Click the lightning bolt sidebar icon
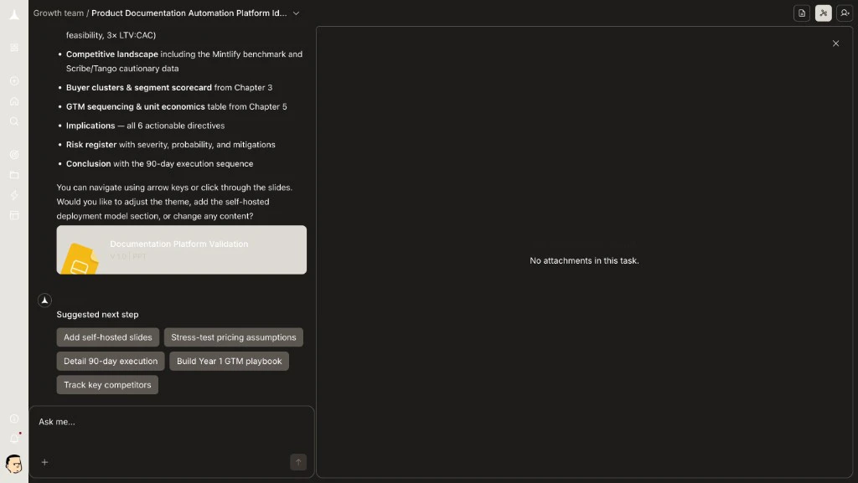This screenshot has width=858, height=483. 14,195
